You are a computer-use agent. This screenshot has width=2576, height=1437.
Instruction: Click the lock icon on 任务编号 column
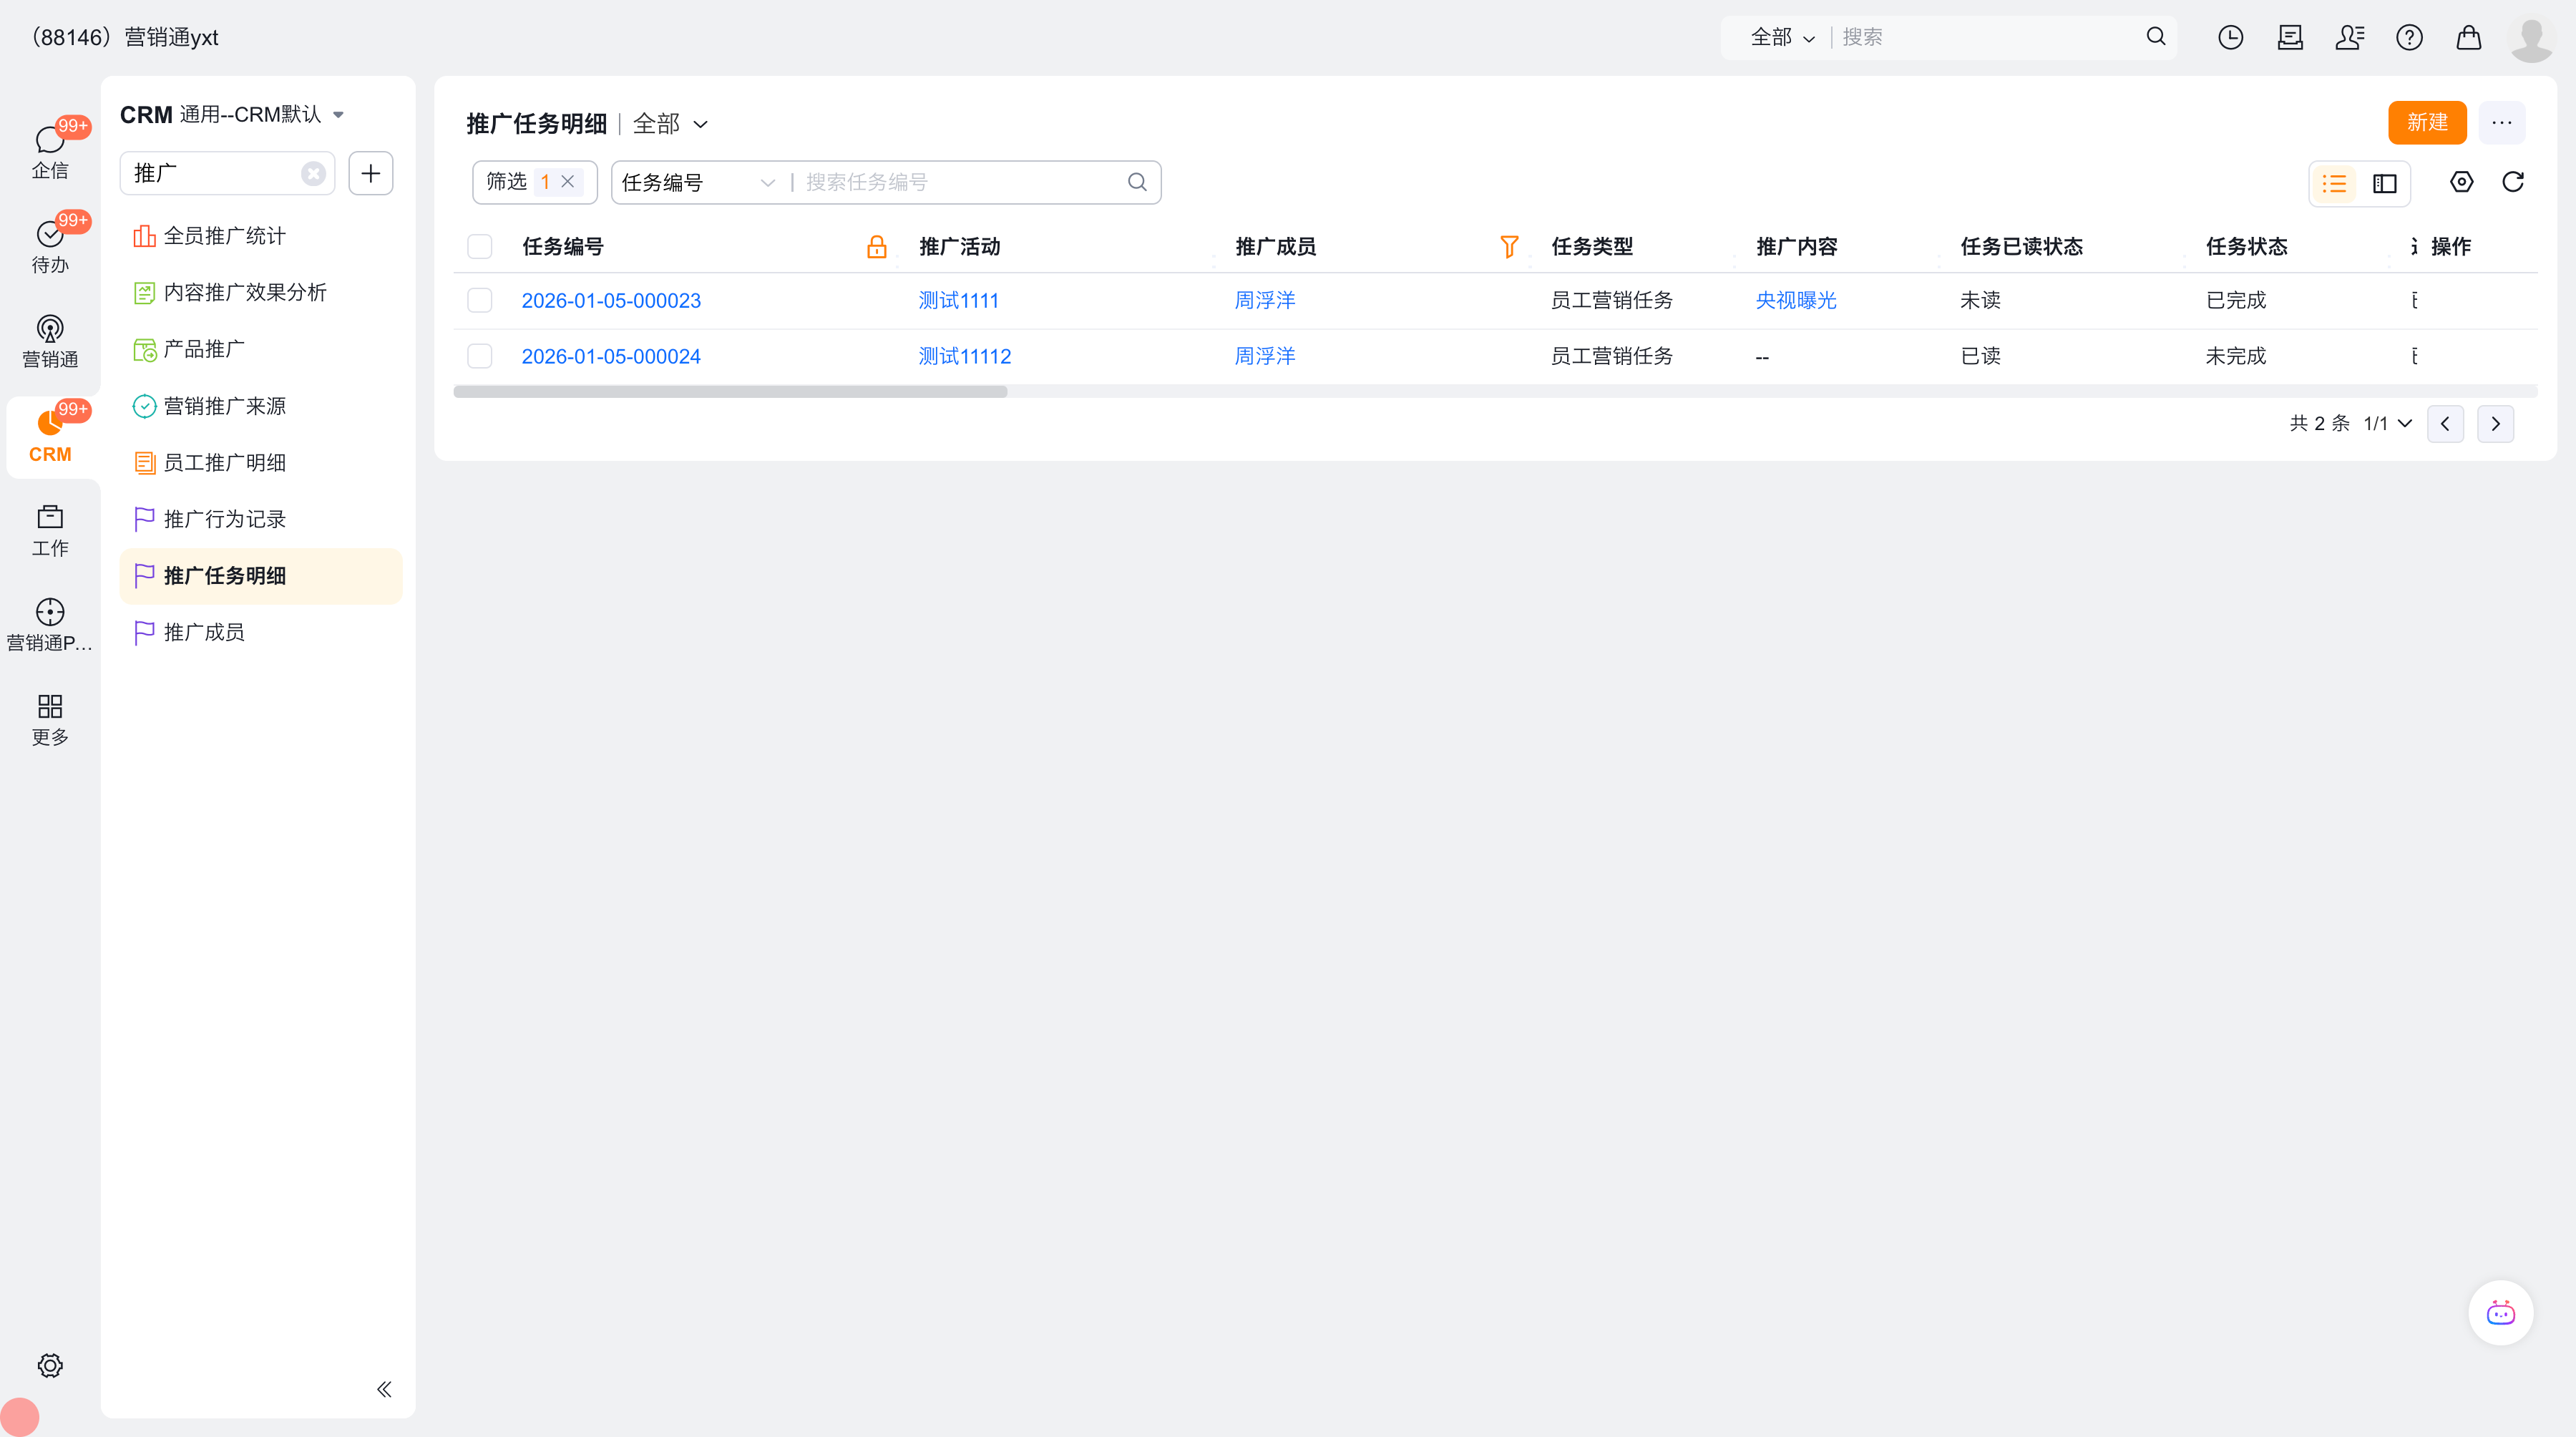876,246
